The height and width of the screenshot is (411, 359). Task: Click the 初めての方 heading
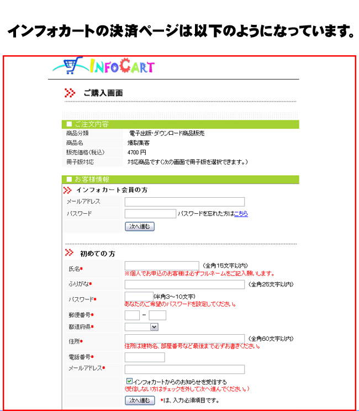pyautogui.click(x=97, y=254)
